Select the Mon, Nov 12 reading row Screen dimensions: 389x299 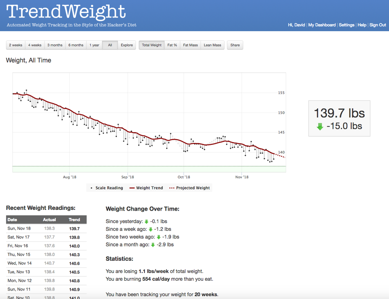point(46,281)
